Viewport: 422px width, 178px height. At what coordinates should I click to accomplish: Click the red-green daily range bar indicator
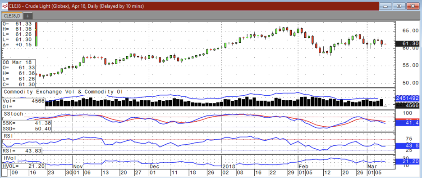pos(36,34)
